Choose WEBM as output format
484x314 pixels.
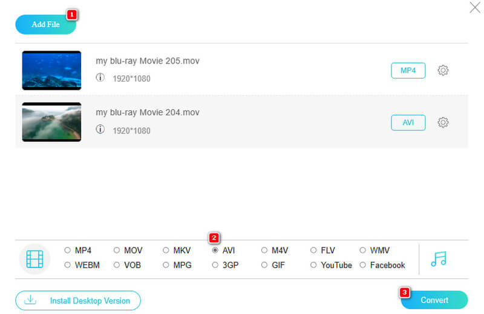point(67,265)
